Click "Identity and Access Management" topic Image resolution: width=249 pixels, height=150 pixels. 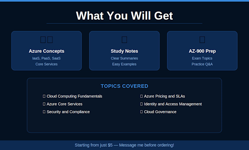pyautogui.click(x=173, y=104)
